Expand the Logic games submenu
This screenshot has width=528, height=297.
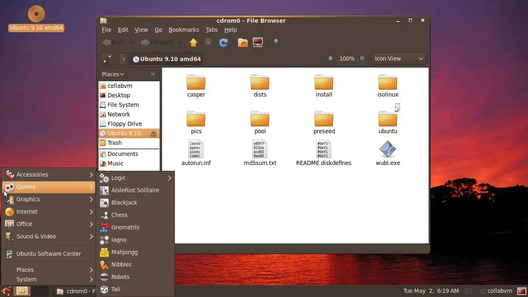pyautogui.click(x=135, y=178)
